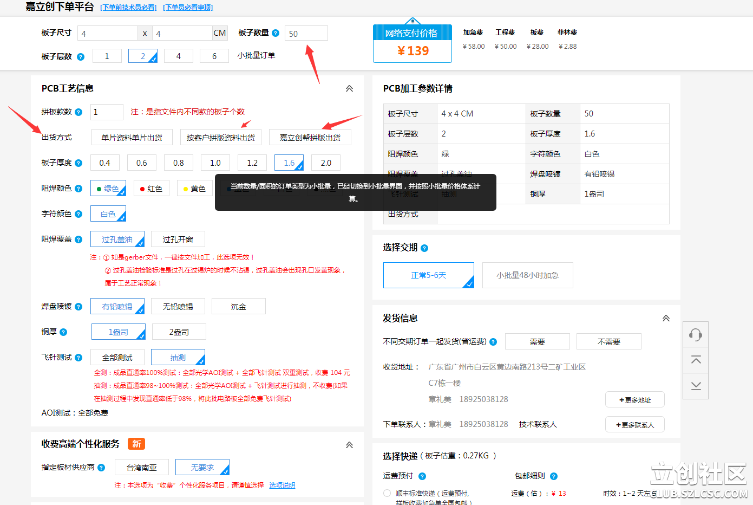
Task: Click help icon beside 铜厚
Action: 63,332
